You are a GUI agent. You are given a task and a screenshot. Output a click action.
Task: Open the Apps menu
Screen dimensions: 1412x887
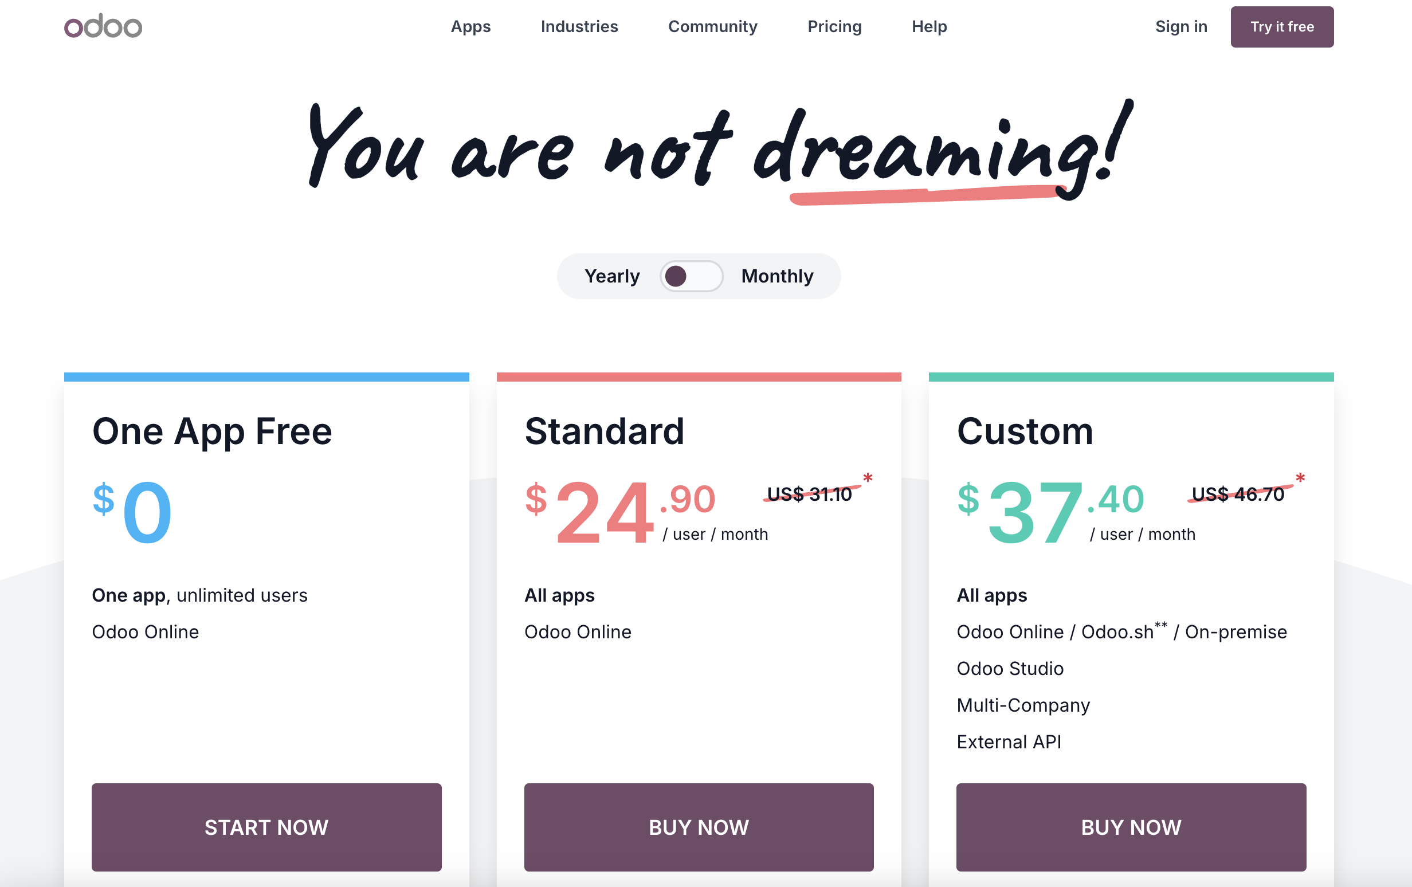tap(470, 26)
